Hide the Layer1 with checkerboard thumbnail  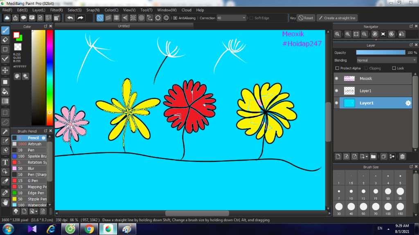pyautogui.click(x=337, y=91)
